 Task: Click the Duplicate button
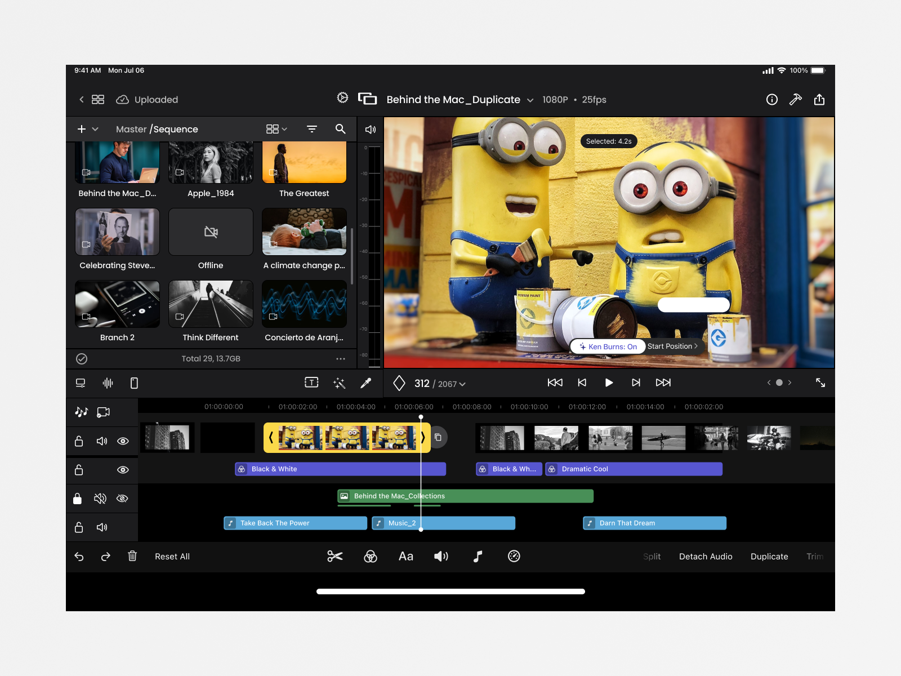[769, 557]
